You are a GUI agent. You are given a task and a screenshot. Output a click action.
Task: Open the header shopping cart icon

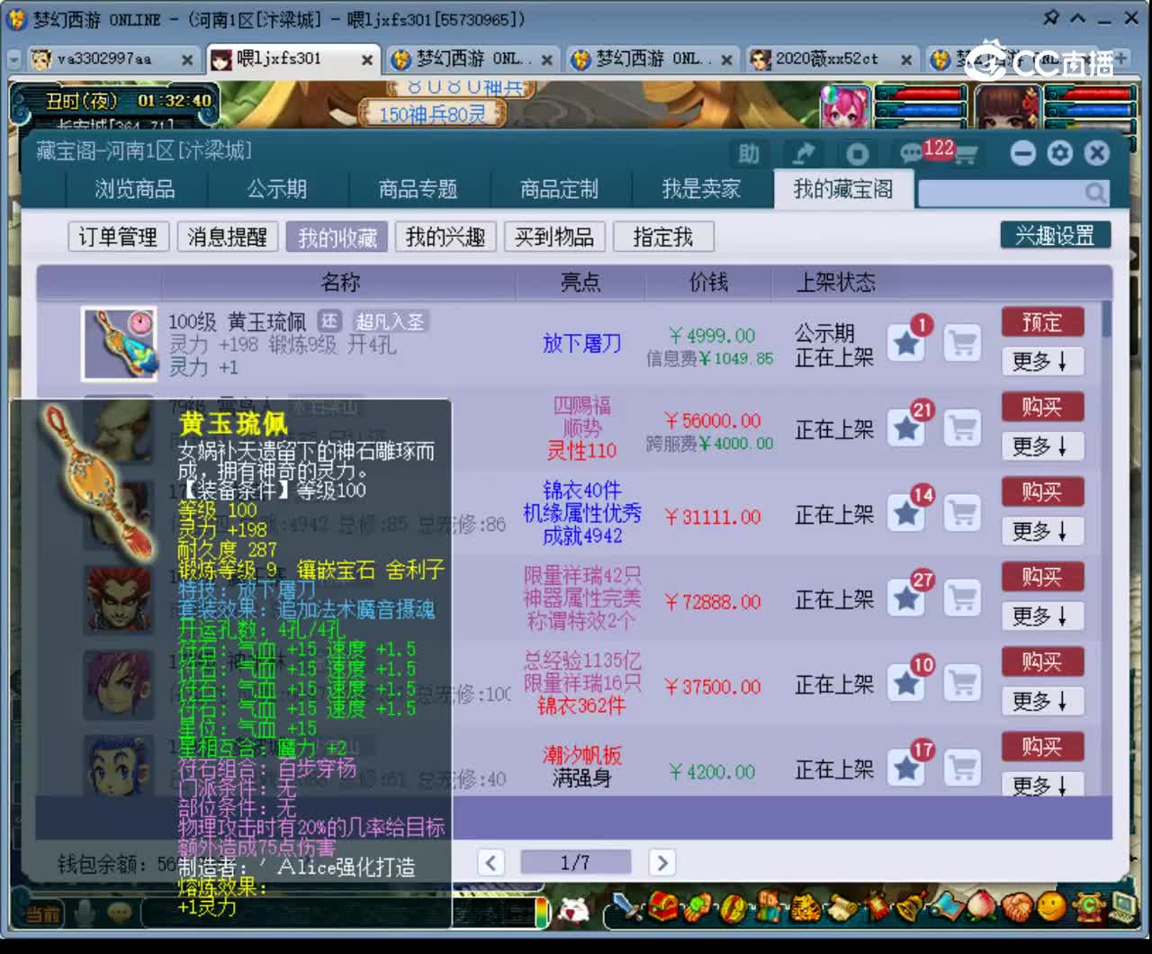point(966,155)
